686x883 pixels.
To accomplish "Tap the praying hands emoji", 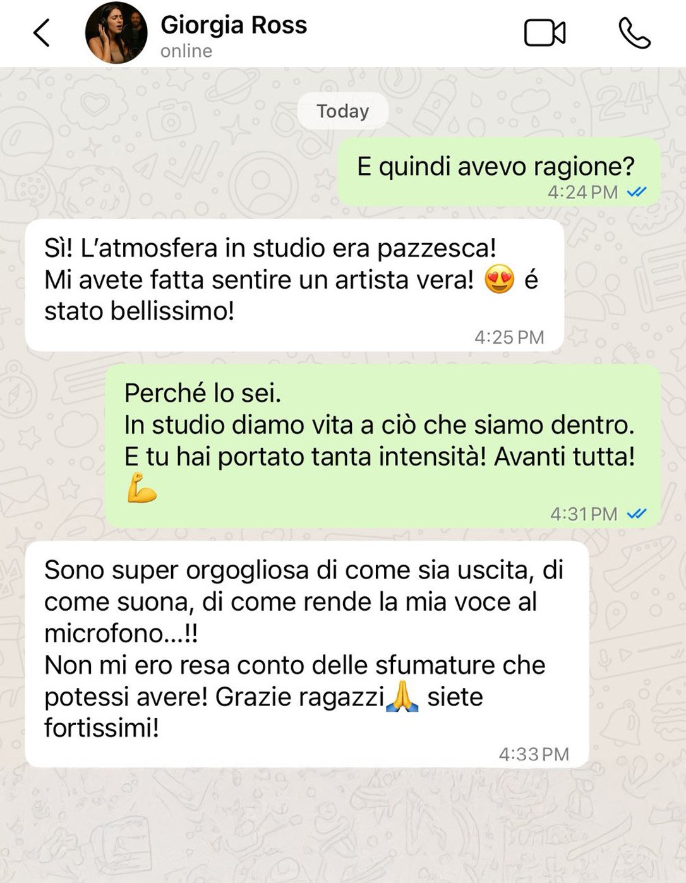I will tap(402, 697).
